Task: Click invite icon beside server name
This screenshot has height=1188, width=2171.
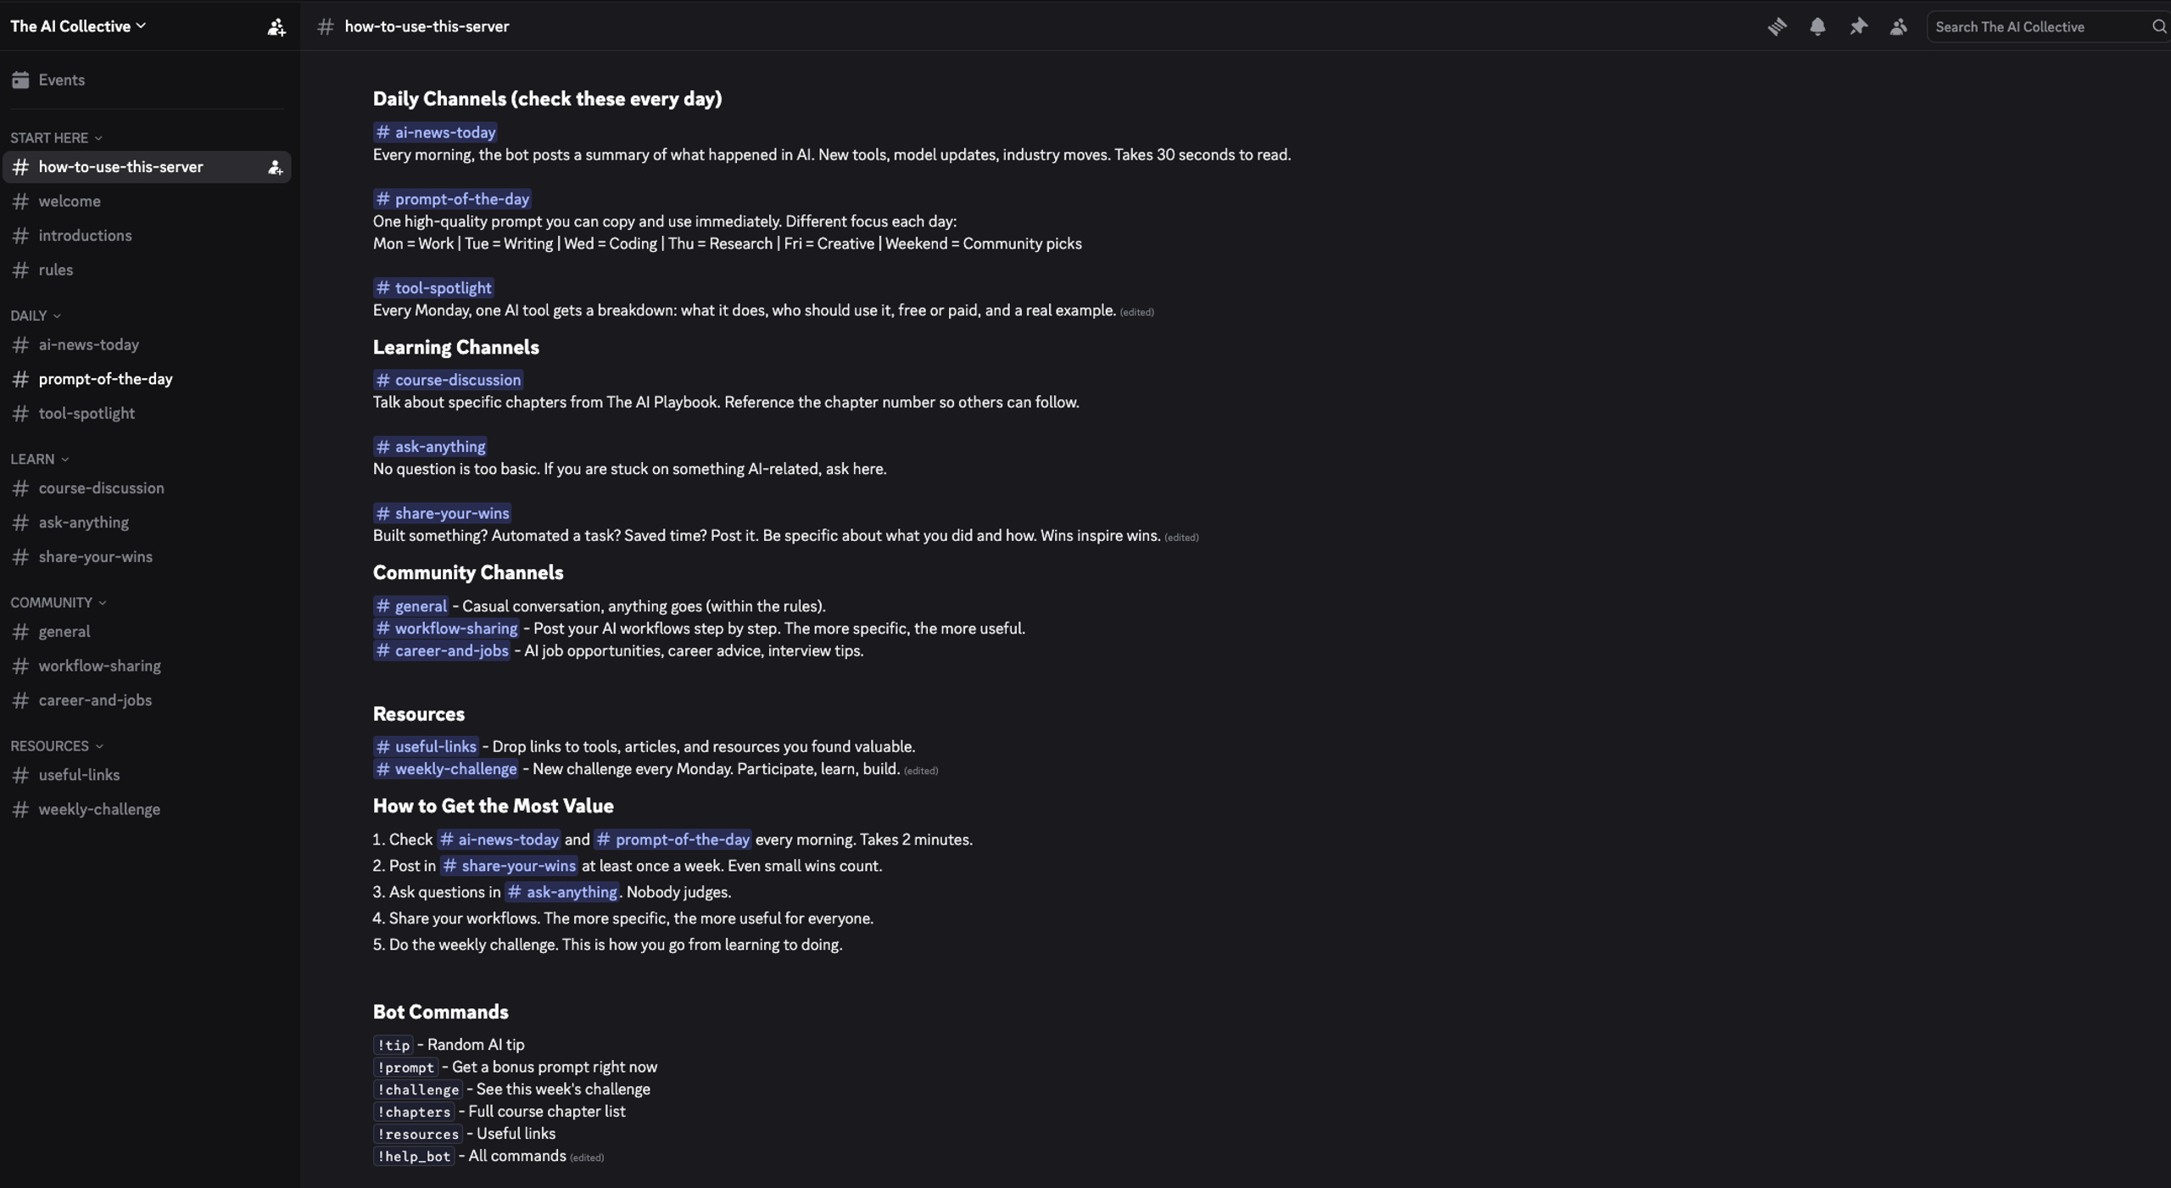Action: click(276, 27)
